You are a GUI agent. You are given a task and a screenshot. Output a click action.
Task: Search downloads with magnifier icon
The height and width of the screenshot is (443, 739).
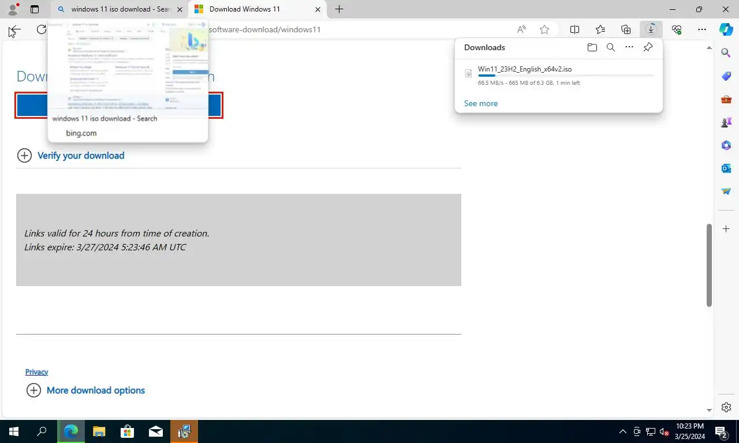pos(610,47)
